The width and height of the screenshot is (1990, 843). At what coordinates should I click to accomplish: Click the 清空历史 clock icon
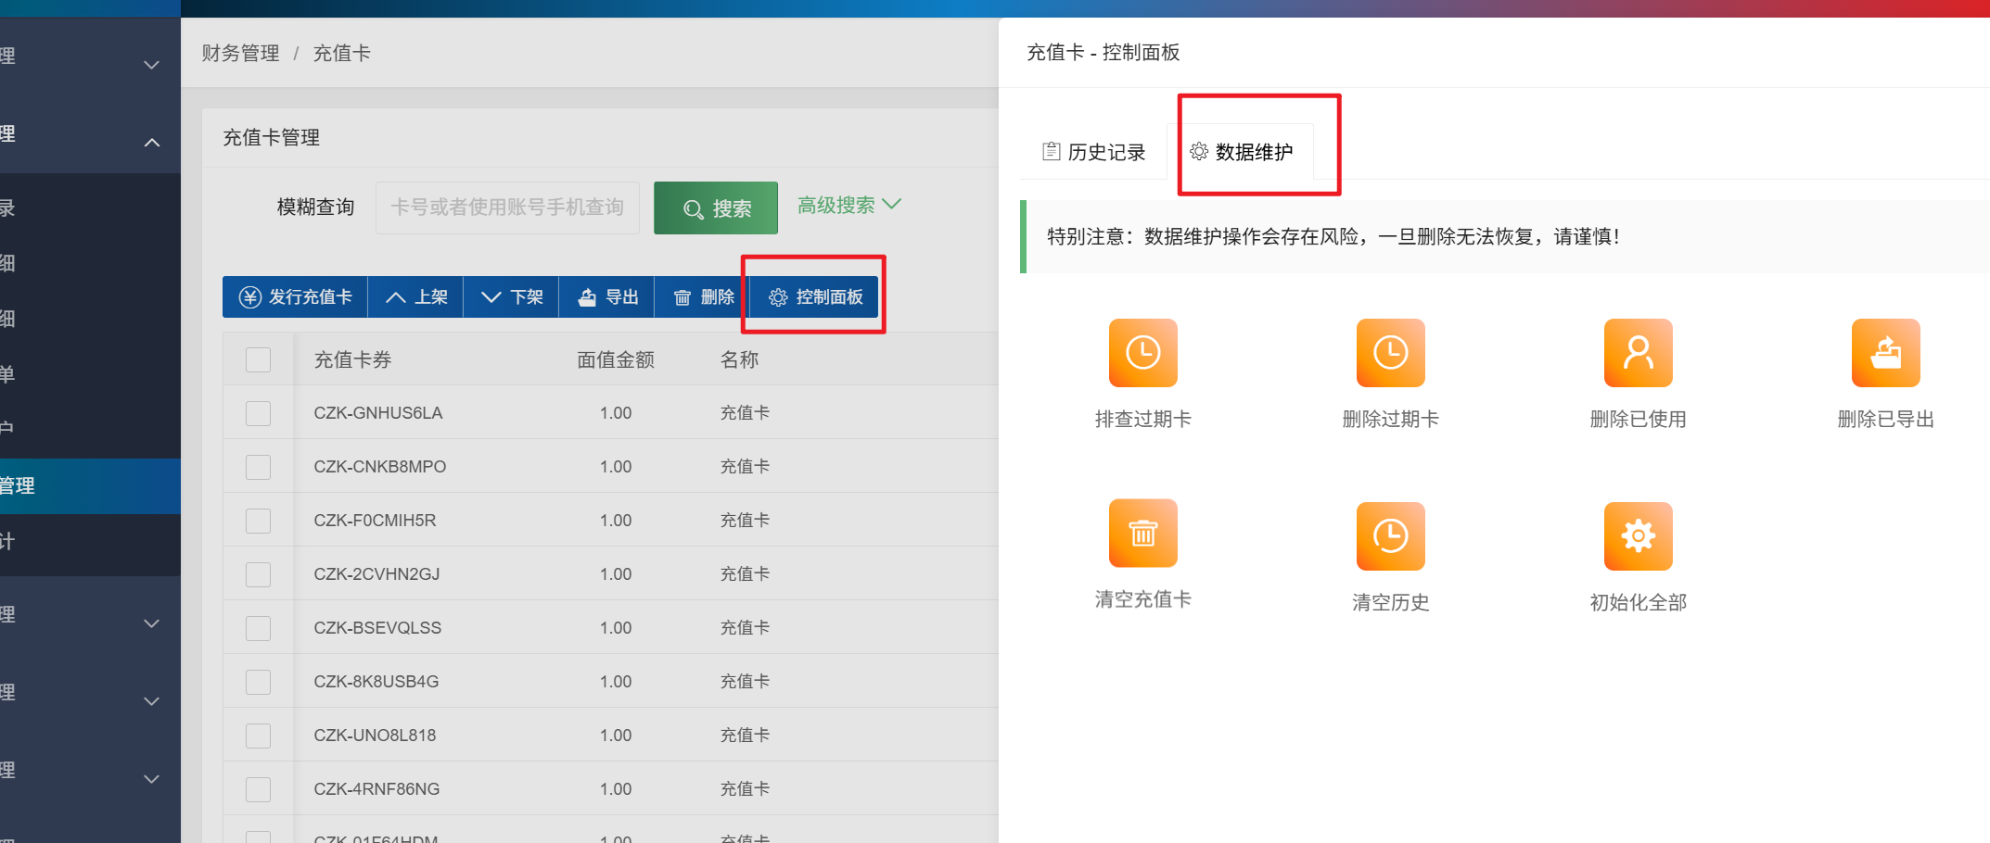(1390, 536)
